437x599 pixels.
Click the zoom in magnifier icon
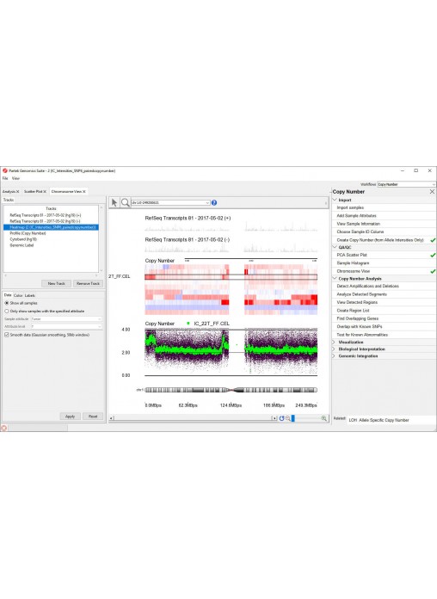point(324,418)
